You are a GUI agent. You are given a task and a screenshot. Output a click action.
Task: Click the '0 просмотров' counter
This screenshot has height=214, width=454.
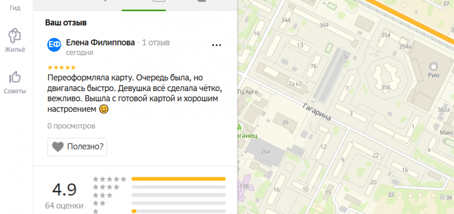(71, 127)
